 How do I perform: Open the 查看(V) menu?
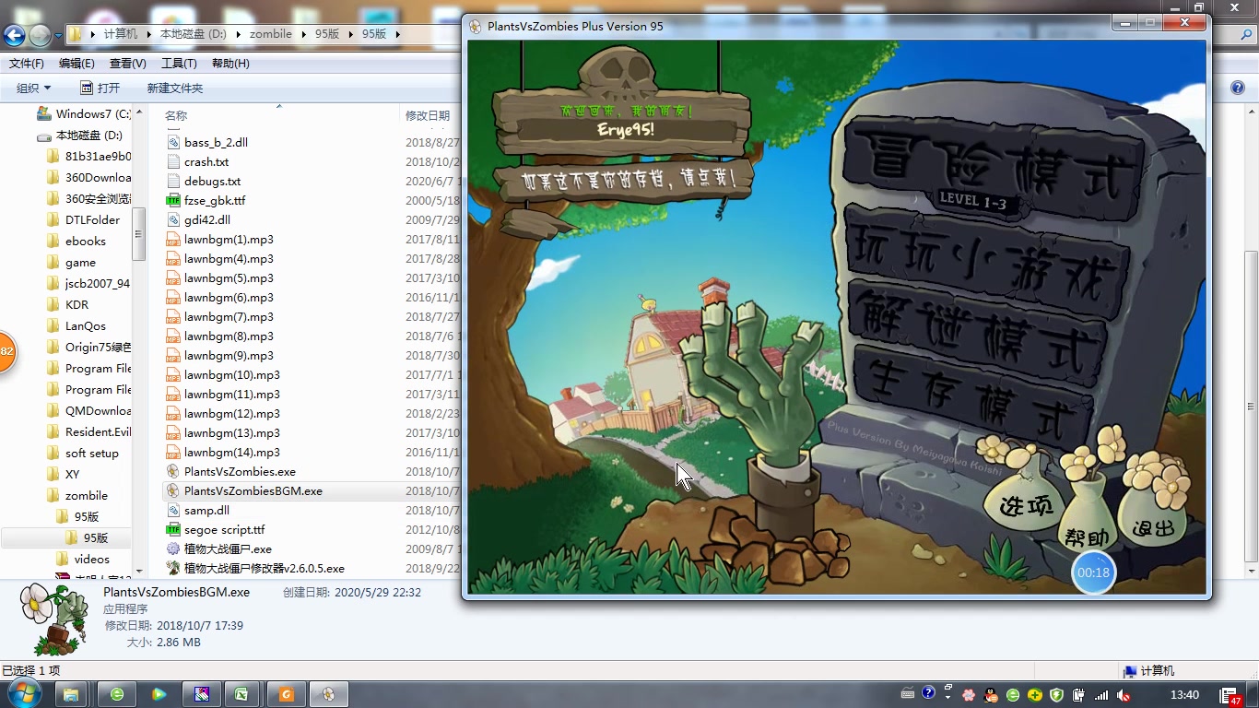(x=128, y=64)
